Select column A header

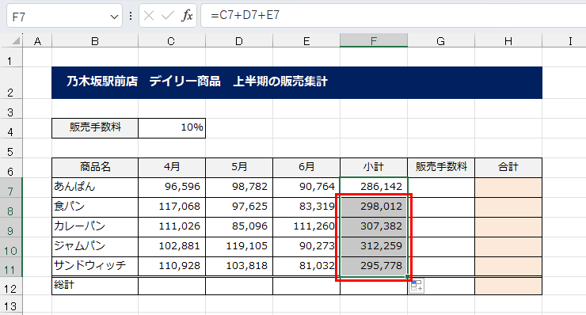[37, 40]
